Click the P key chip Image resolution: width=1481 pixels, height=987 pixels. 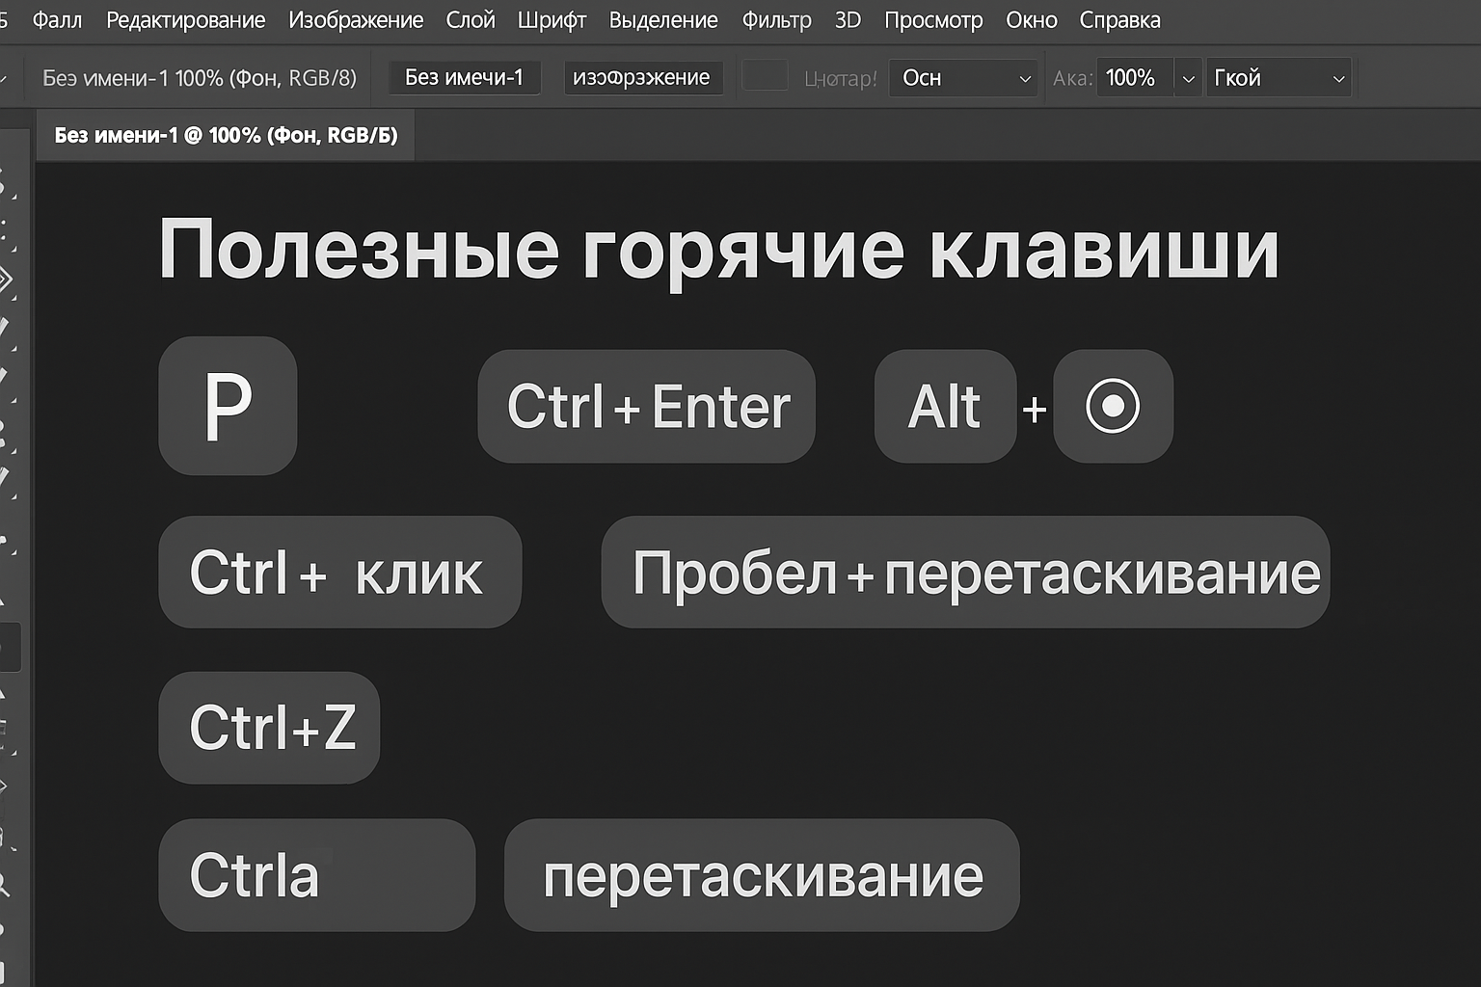pyautogui.click(x=228, y=406)
